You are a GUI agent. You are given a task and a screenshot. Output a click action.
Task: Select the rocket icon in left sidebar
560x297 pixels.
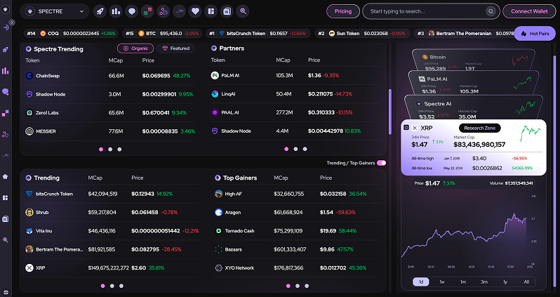[x=6, y=50]
